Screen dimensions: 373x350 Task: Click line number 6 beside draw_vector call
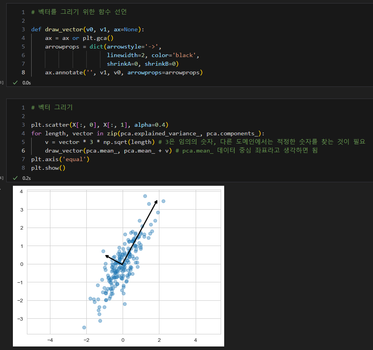23,151
